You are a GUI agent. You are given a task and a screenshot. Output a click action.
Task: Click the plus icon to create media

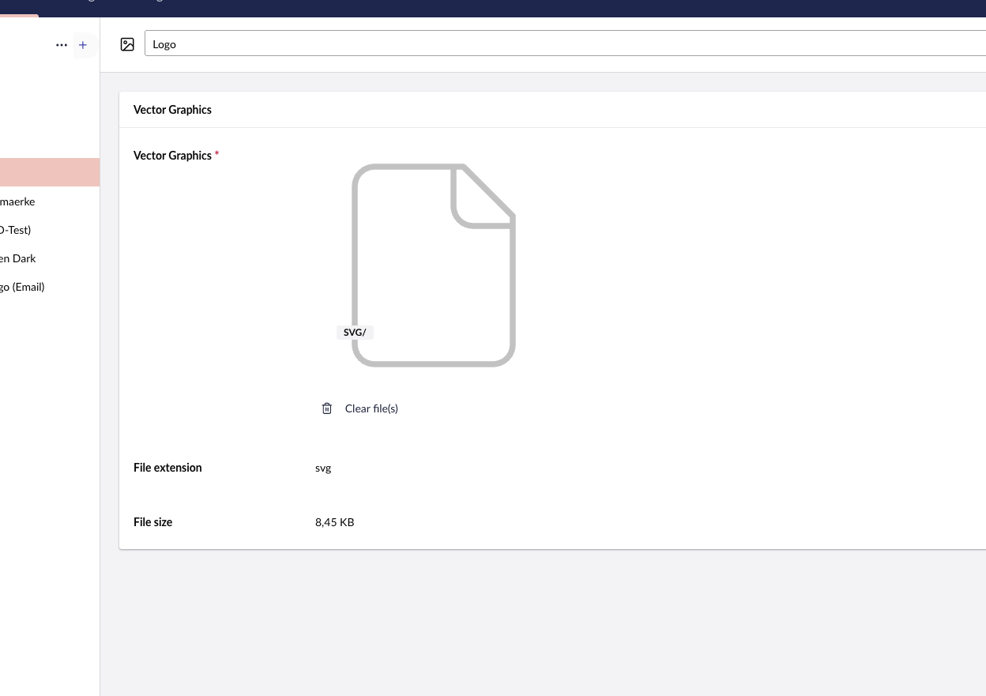click(83, 45)
